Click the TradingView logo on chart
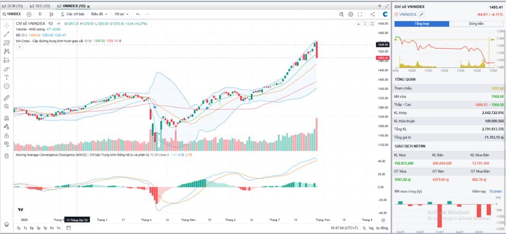 20,210
